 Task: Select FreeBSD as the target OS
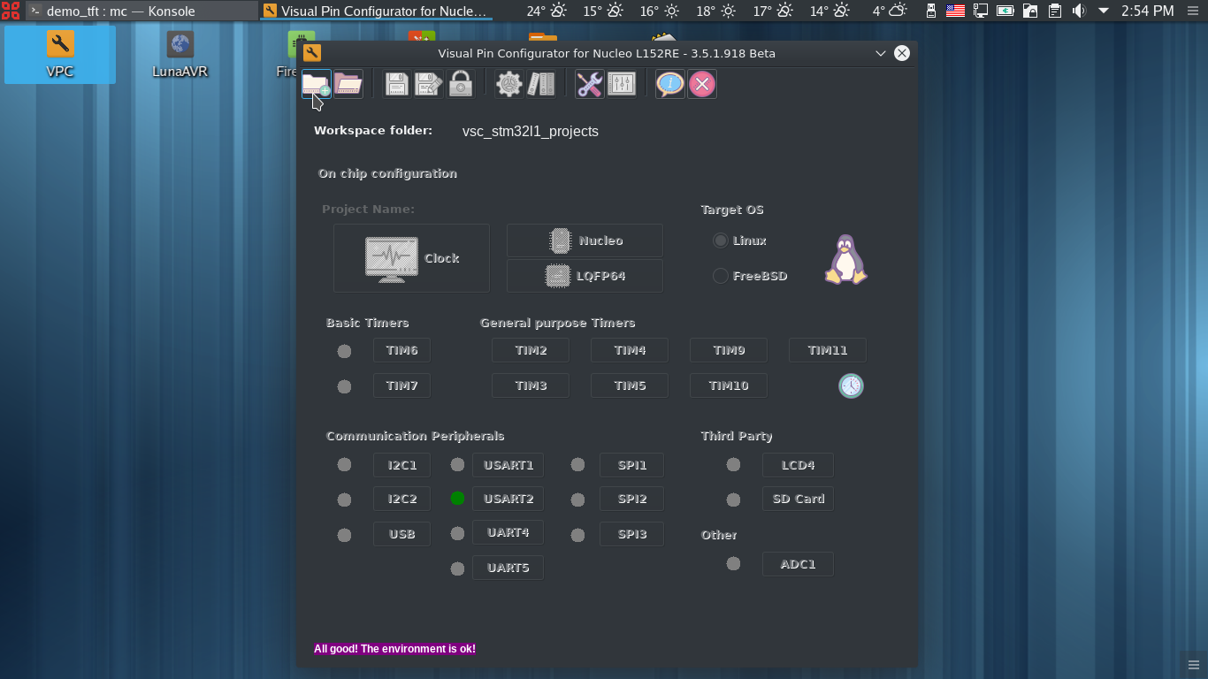pos(721,276)
